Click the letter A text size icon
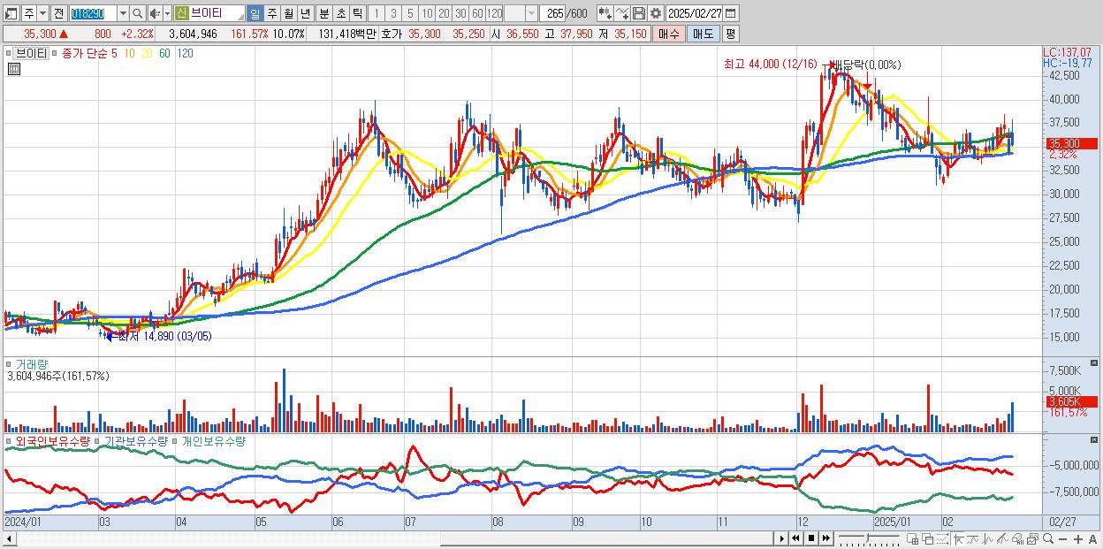This screenshot has height=549, width=1103. [1092, 538]
